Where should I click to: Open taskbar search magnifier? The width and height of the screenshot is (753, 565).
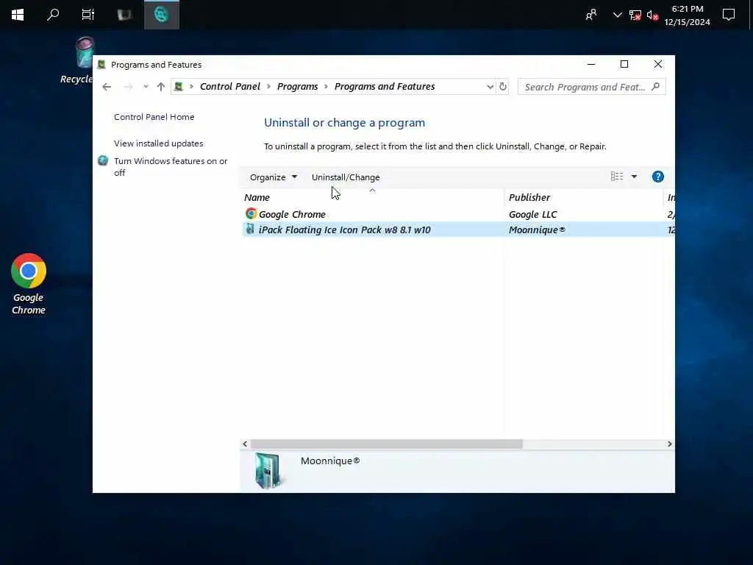click(x=53, y=15)
